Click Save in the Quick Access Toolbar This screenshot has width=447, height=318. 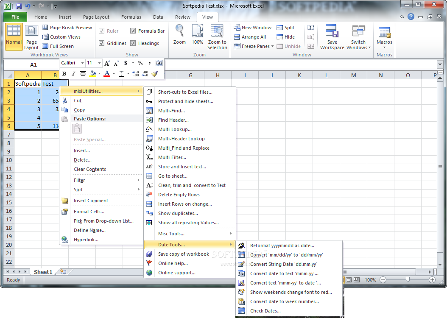[x=19, y=6]
